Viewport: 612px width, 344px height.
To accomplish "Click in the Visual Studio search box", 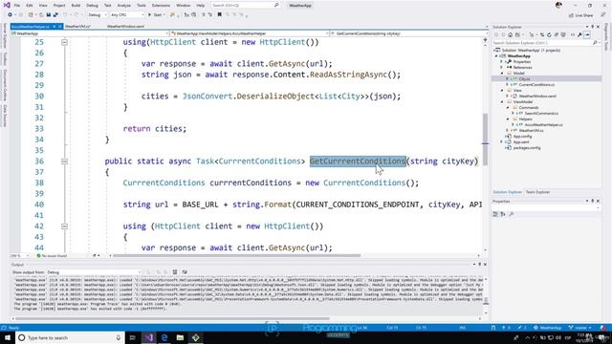I will click(x=245, y=6).
